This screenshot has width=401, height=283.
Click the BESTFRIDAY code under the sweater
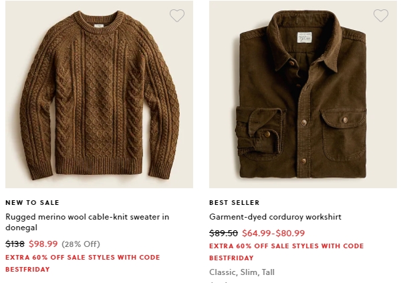pyautogui.click(x=27, y=269)
